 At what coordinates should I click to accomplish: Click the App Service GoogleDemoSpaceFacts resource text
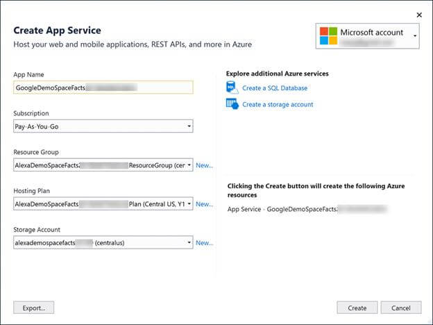[307, 209]
